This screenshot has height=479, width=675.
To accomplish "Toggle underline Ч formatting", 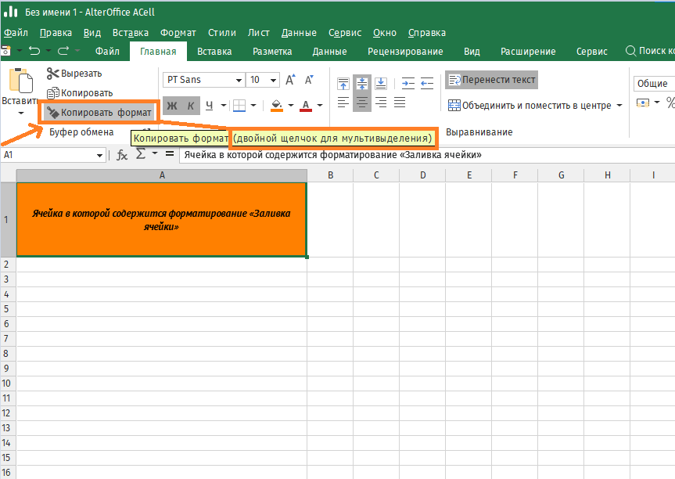I will click(x=209, y=106).
